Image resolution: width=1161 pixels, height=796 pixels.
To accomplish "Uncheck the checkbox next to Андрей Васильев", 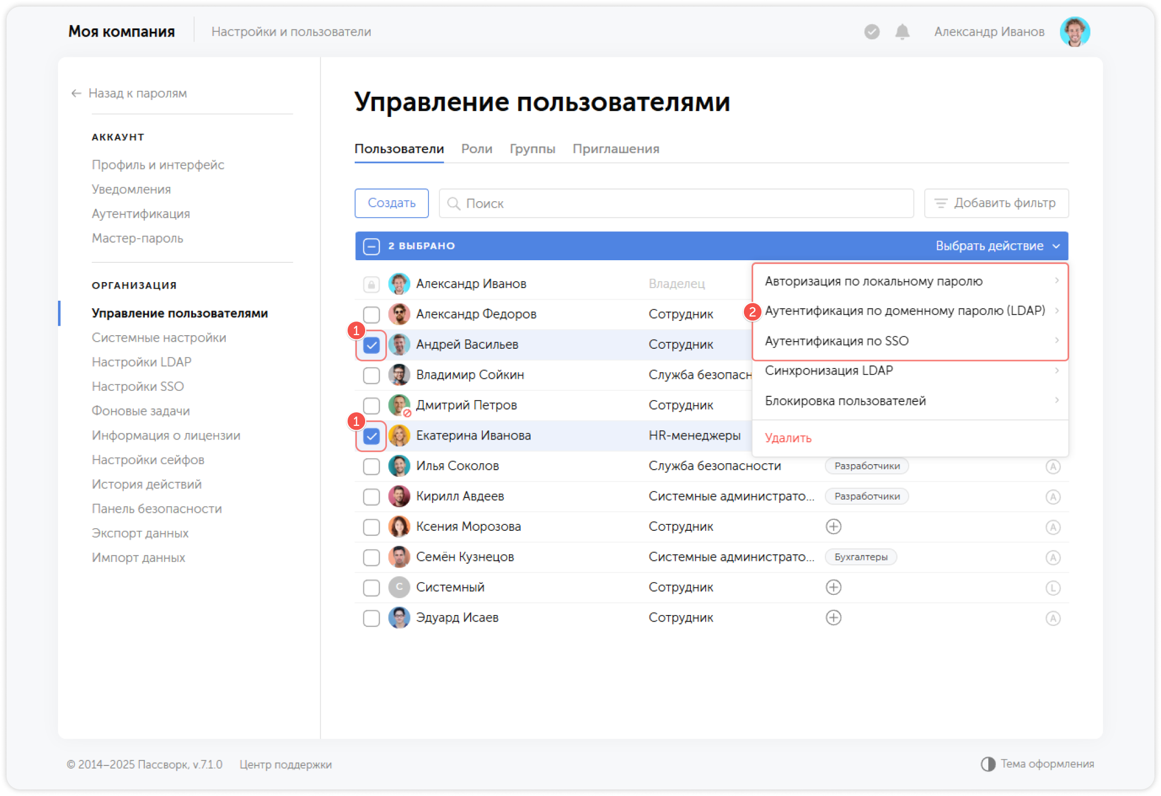I will [372, 344].
